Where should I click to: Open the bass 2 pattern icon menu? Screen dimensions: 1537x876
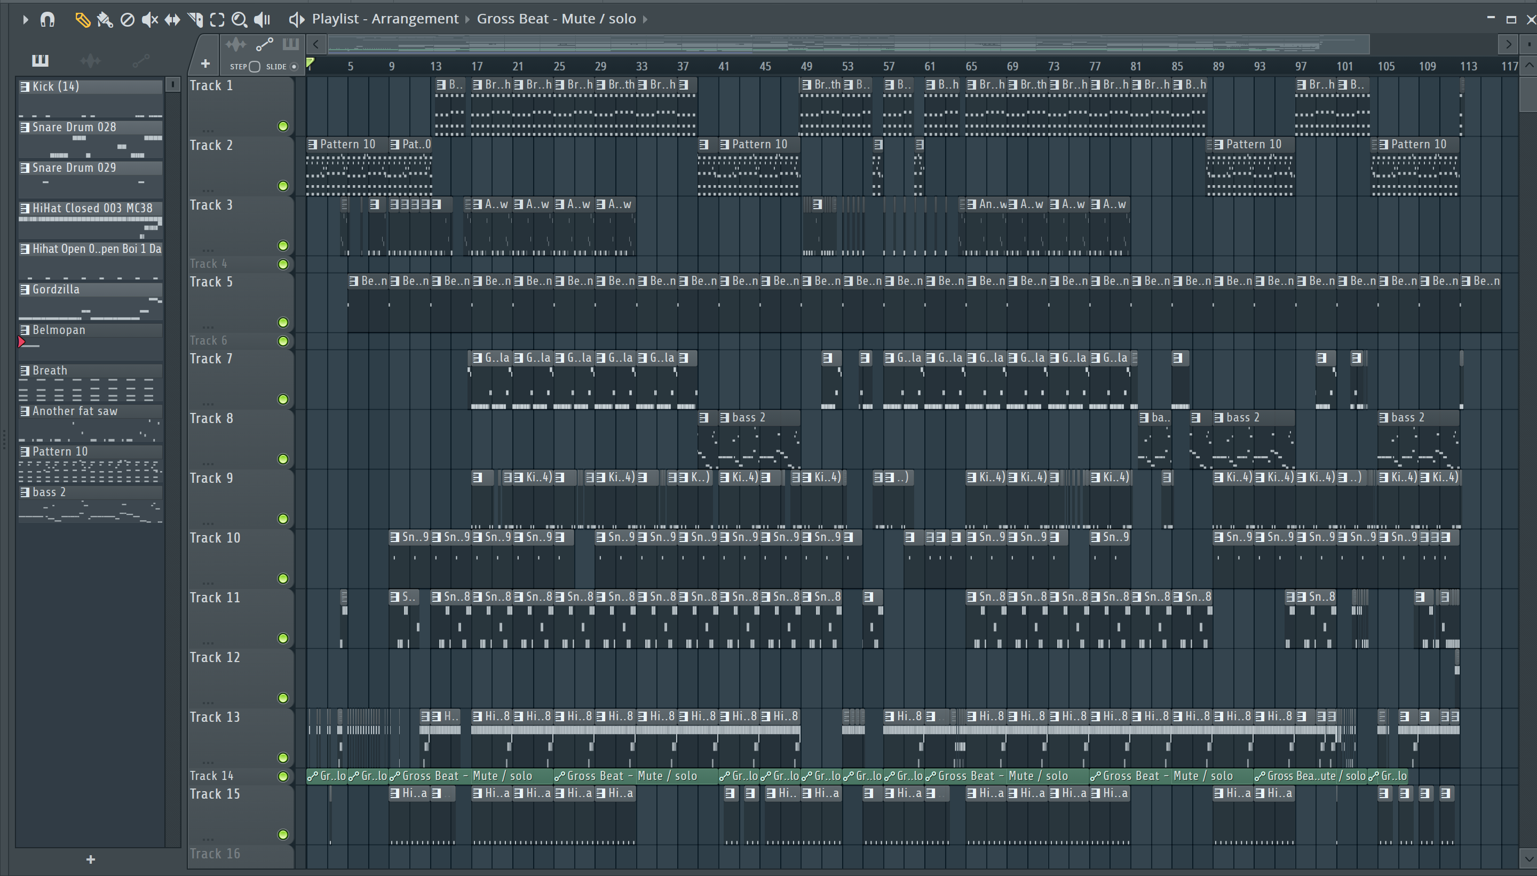coord(25,492)
